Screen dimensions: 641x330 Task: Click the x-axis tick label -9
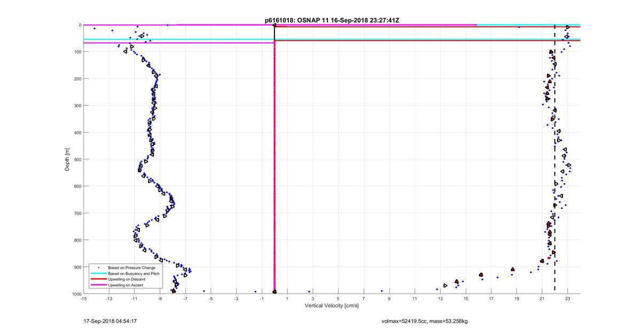pos(160,299)
